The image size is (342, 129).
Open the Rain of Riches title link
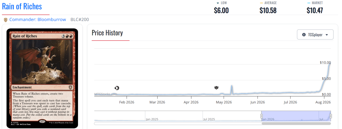[22, 7]
